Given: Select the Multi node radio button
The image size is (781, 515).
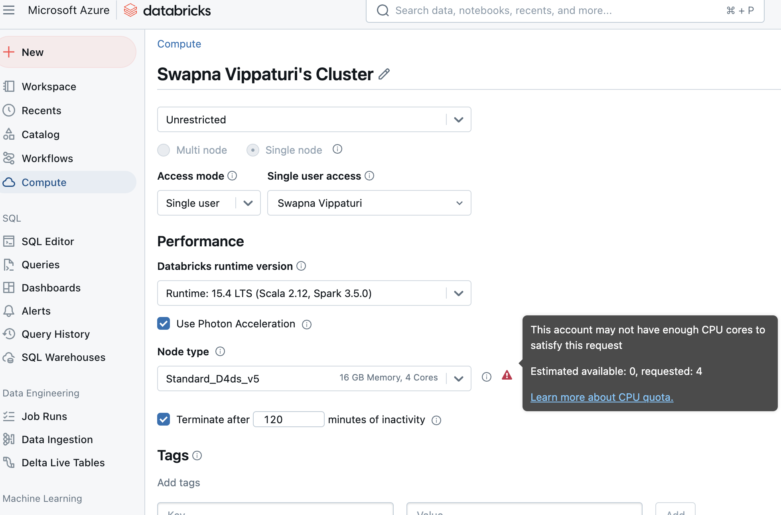Looking at the screenshot, I should click(164, 150).
